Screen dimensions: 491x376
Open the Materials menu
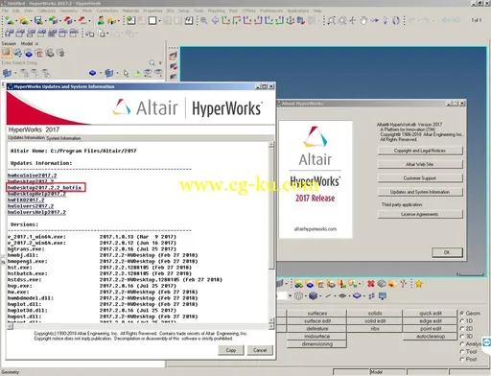pyautogui.click(x=130, y=11)
